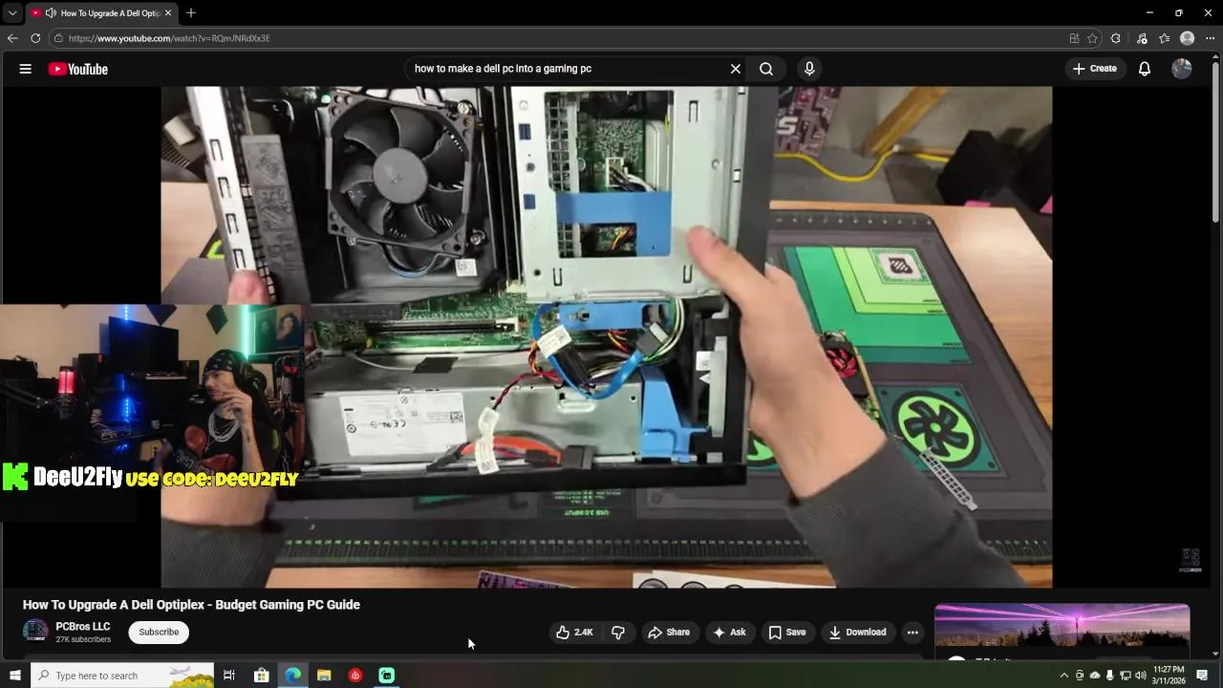Screen dimensions: 1223x688
Task: Click the Windows taskbar search box
Action: [121, 676]
